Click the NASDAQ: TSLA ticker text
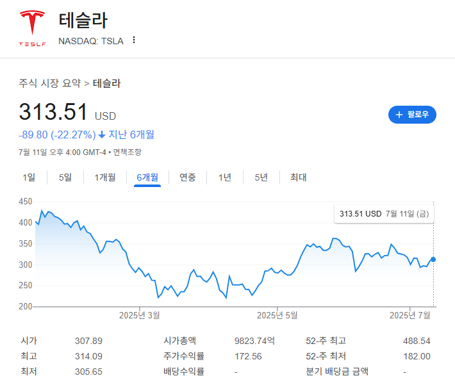The width and height of the screenshot is (455, 385). click(91, 41)
